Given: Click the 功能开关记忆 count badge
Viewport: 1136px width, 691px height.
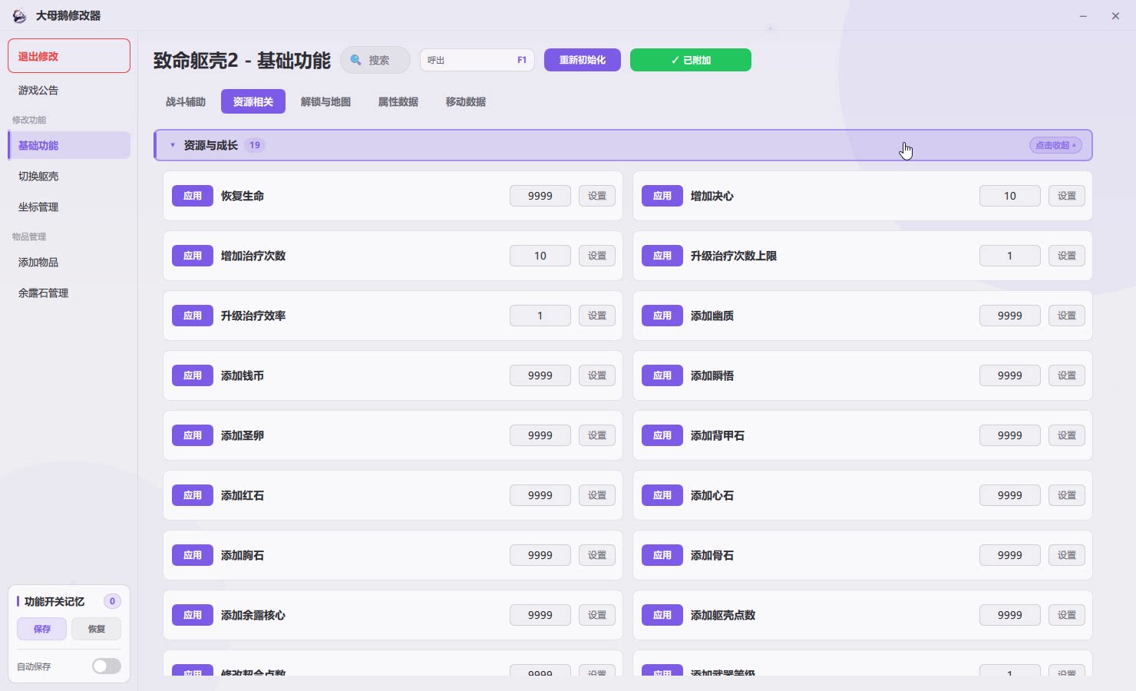Looking at the screenshot, I should pos(112,601).
